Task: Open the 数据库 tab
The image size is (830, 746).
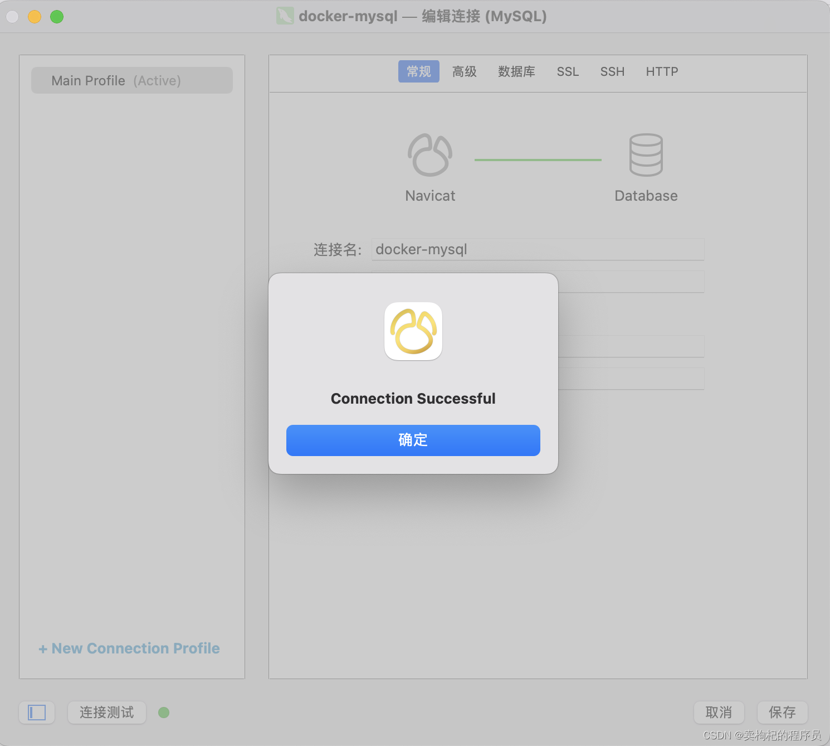Action: [x=516, y=71]
